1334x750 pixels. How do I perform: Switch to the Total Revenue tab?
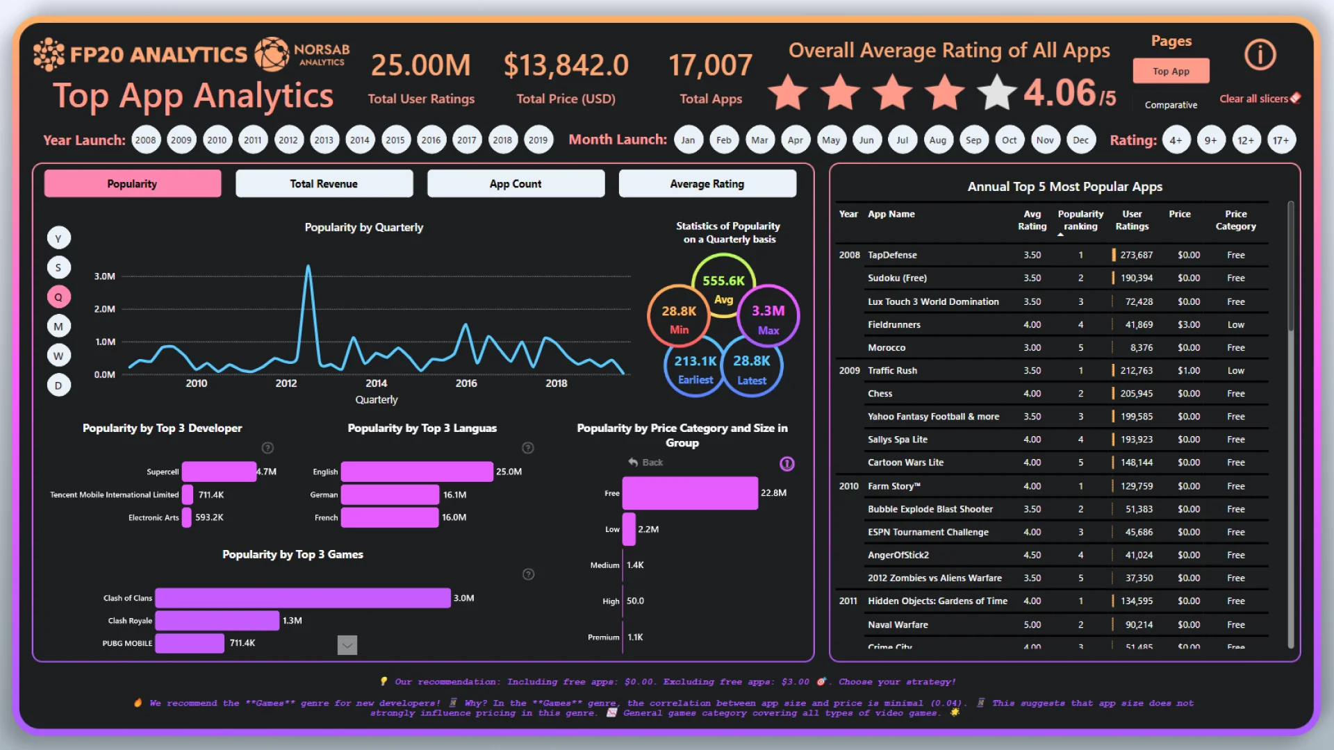click(x=324, y=184)
